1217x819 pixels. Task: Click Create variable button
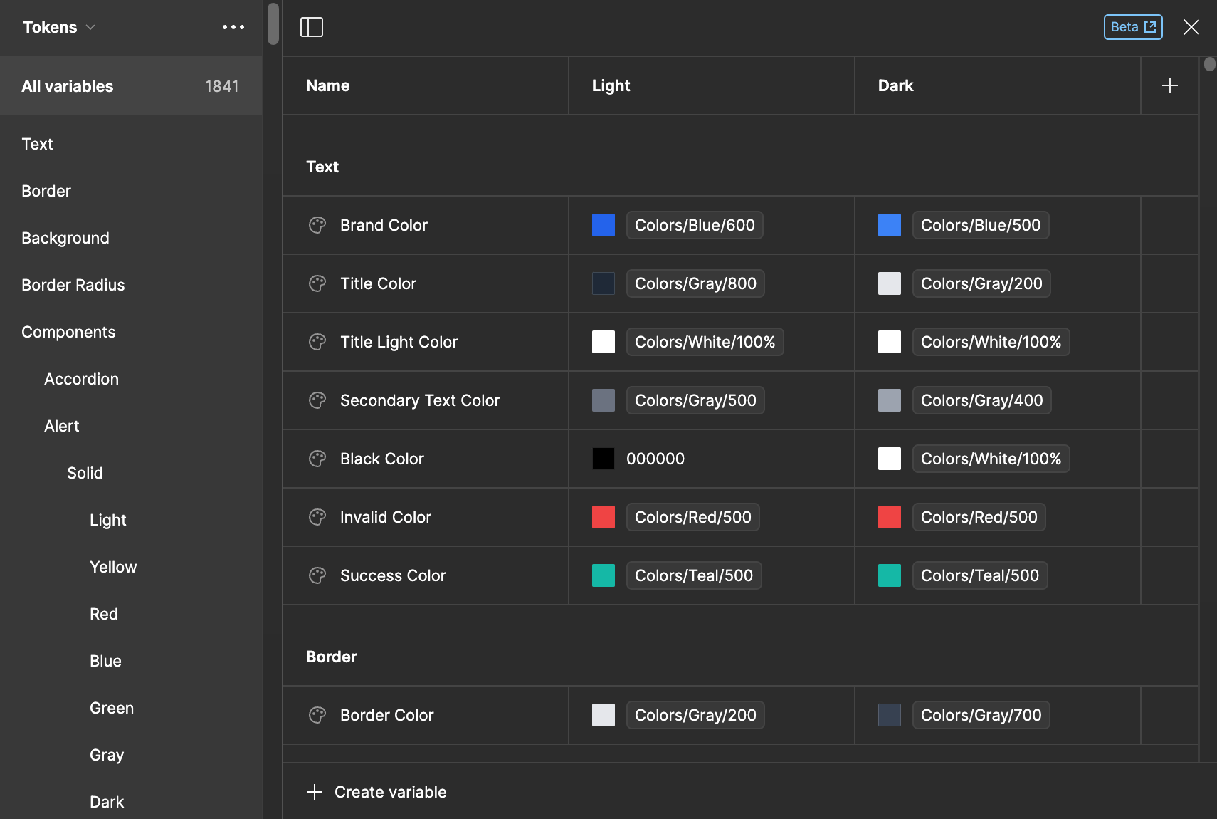377,792
